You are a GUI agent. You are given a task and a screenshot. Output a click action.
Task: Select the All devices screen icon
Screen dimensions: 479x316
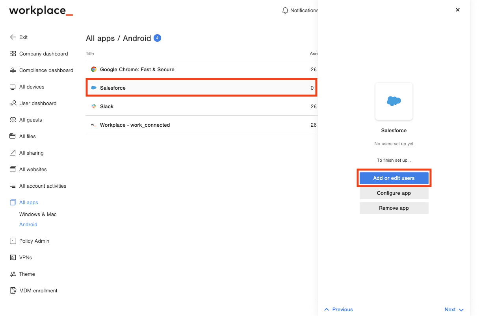click(x=13, y=87)
